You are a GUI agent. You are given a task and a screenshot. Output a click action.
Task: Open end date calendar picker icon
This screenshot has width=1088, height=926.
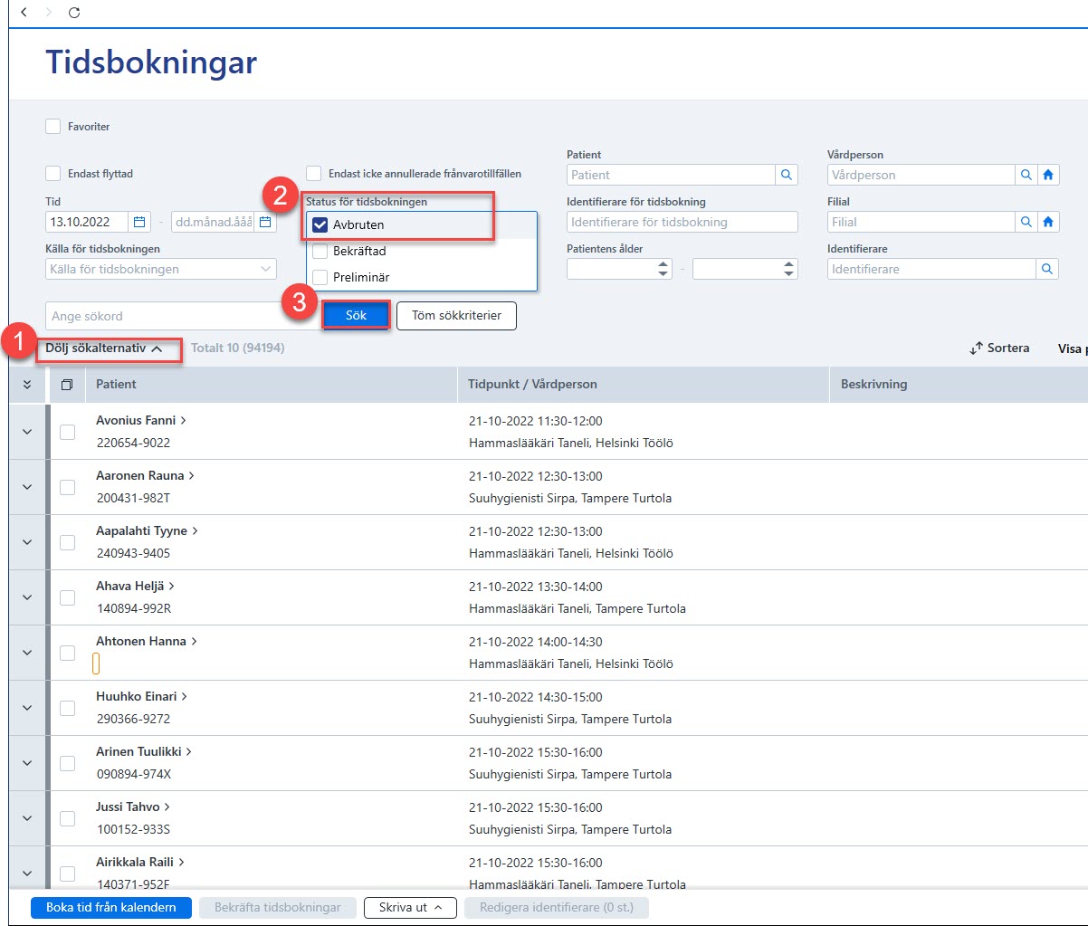click(265, 222)
